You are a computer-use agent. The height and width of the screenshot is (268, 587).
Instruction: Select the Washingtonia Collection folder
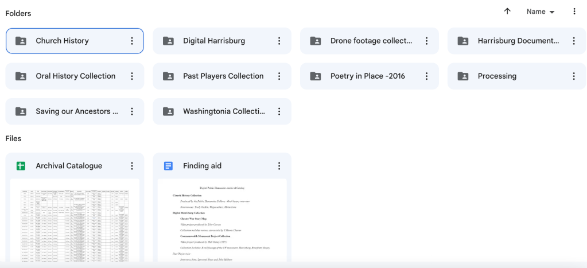pos(224,111)
